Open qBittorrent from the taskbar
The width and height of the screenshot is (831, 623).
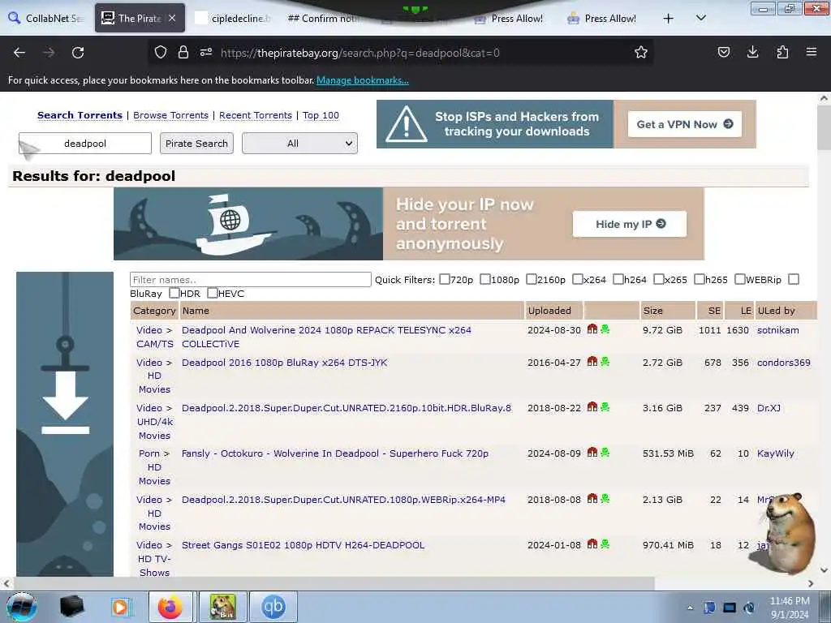pos(273,607)
